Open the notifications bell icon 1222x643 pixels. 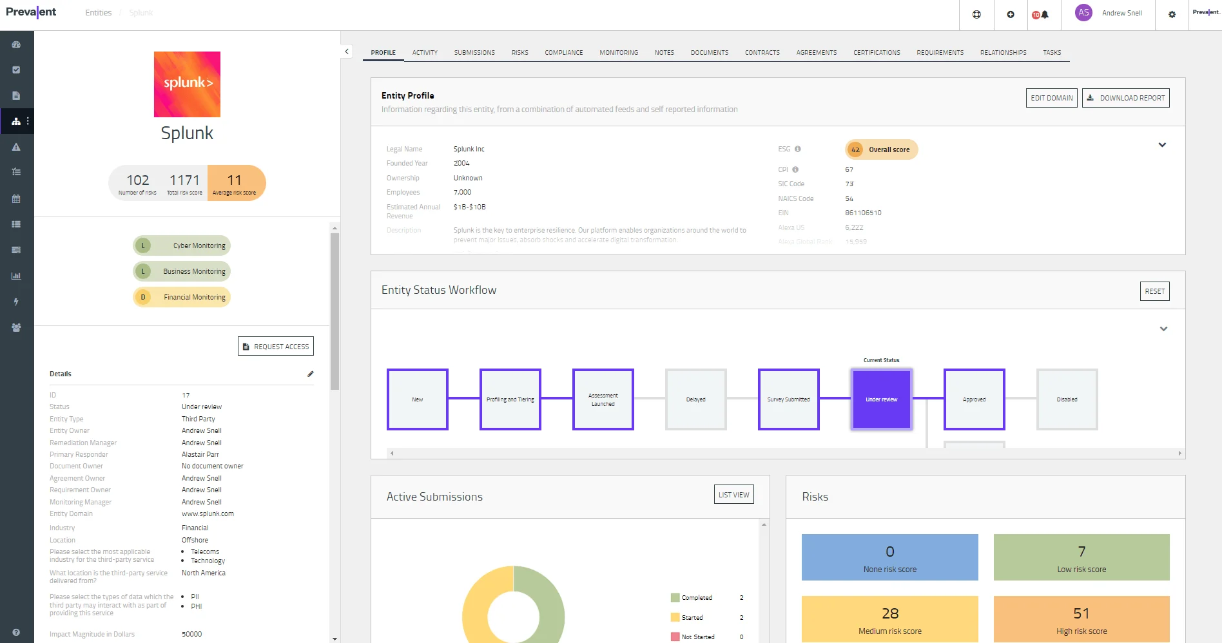tap(1045, 14)
